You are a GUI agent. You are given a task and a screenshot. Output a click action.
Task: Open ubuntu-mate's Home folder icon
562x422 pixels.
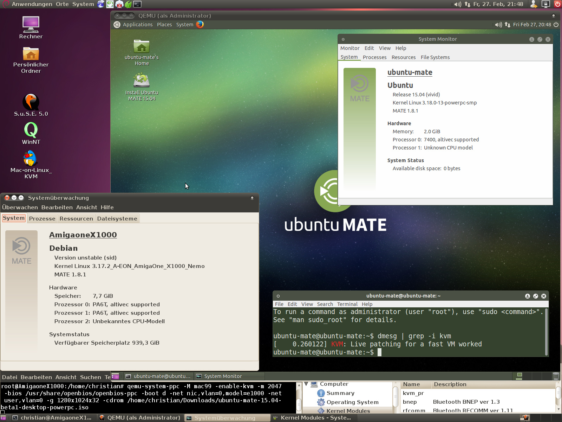[x=142, y=46]
